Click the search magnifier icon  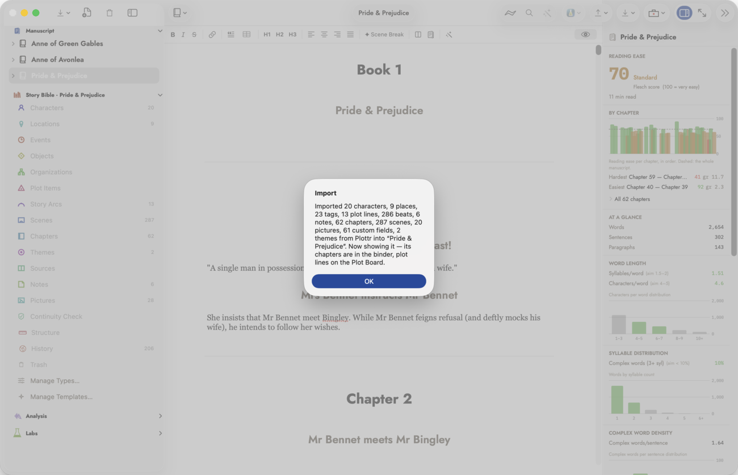(x=529, y=12)
